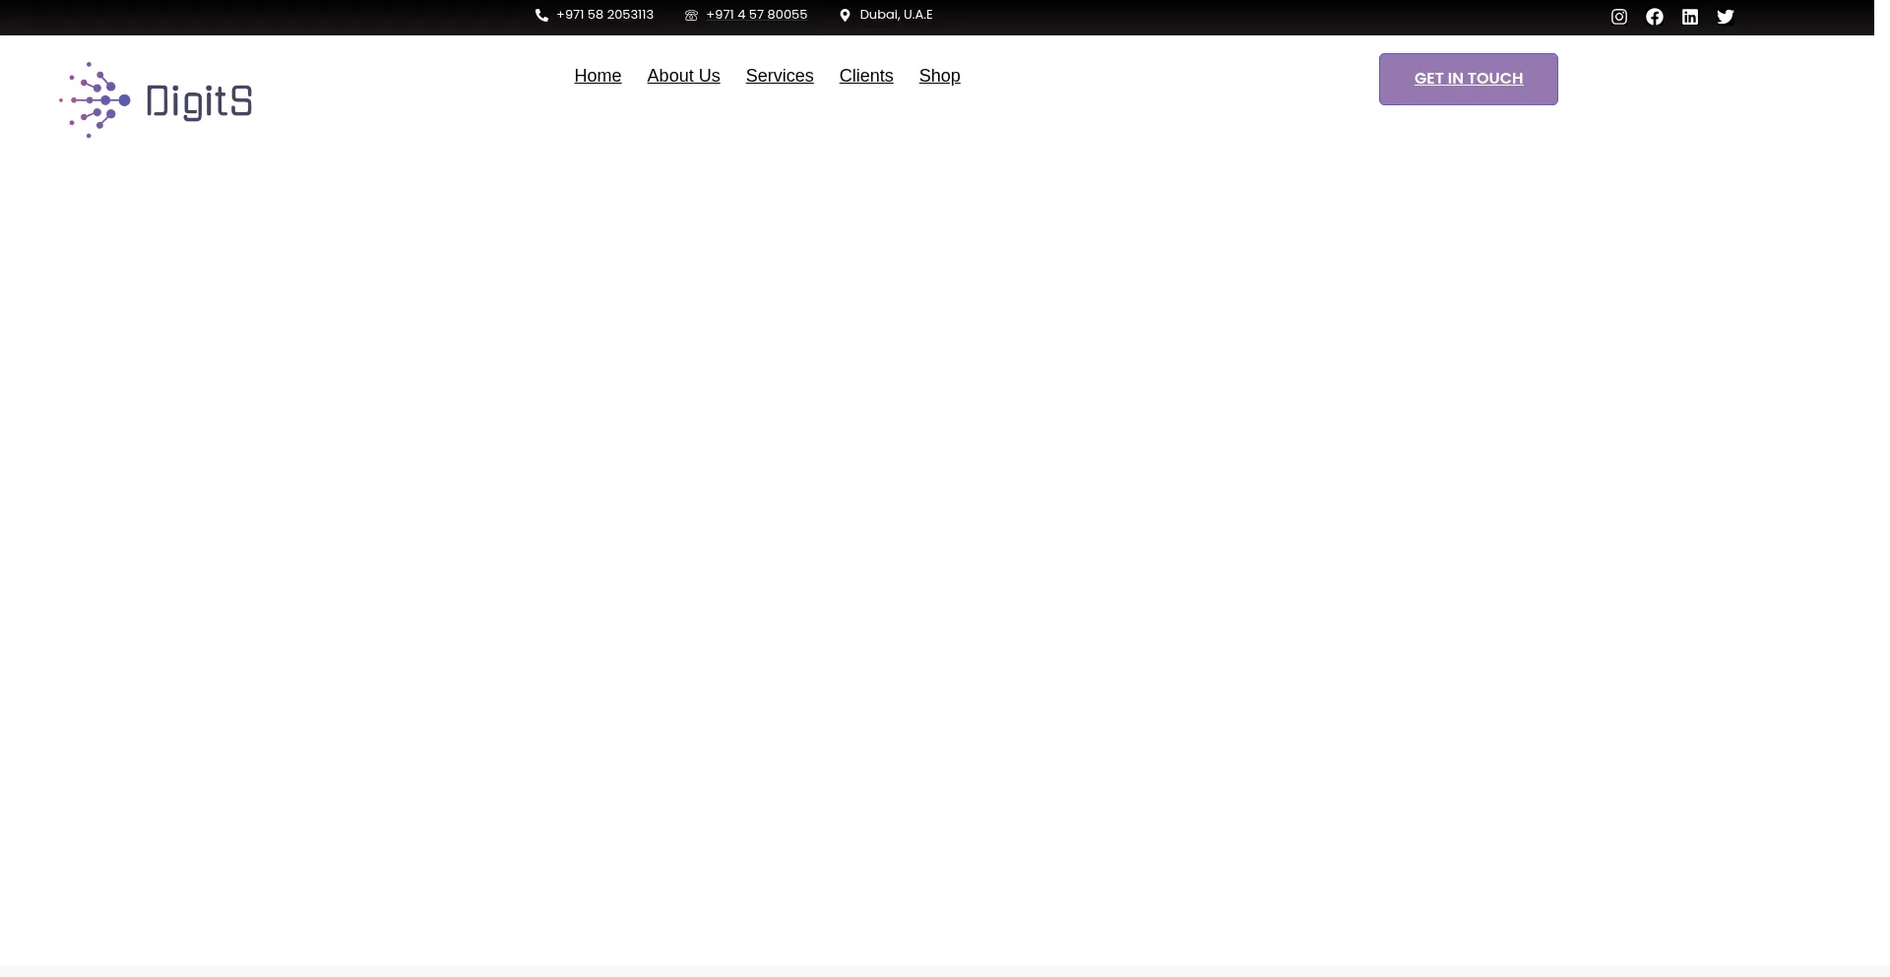Open the Clients menu link
The height and width of the screenshot is (977, 1890).
click(865, 76)
